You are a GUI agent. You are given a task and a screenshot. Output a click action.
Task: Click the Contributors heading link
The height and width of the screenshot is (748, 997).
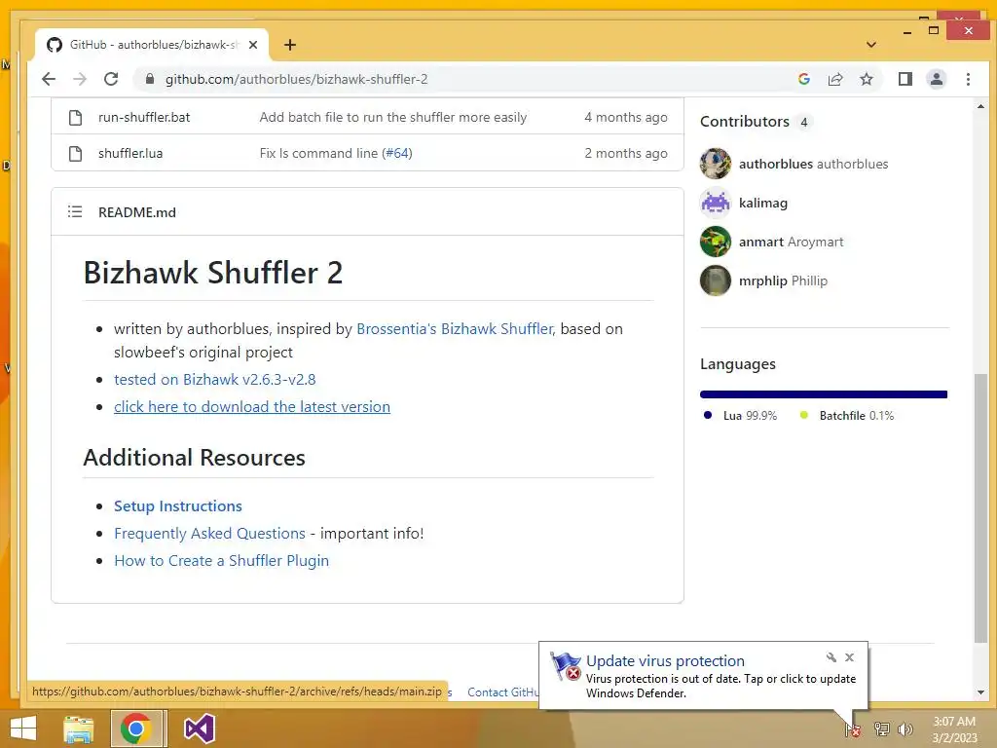coord(745,122)
